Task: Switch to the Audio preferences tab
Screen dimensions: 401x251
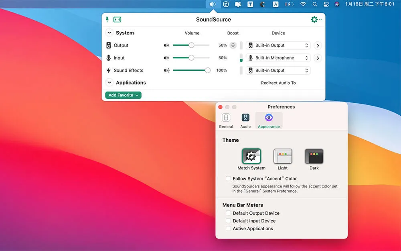Action: coord(245,120)
